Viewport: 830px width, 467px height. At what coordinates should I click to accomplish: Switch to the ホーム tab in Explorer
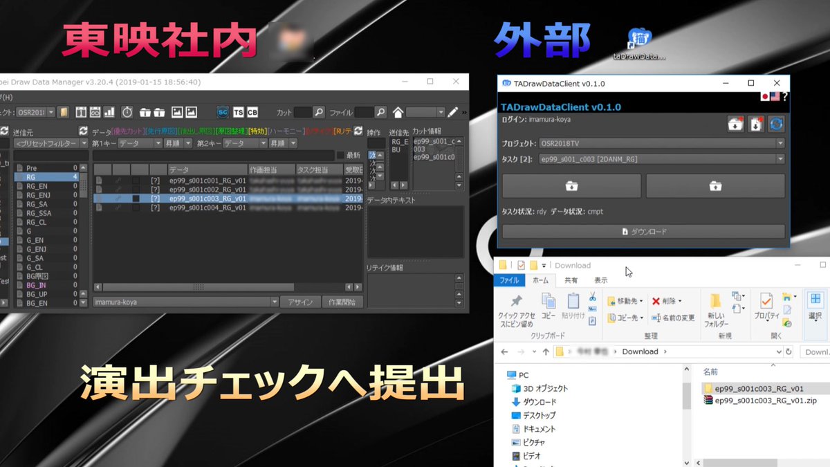[x=540, y=280]
